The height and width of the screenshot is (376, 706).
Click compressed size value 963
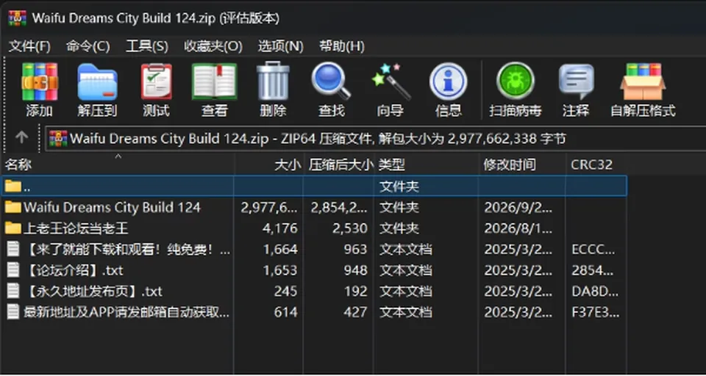[x=356, y=249]
